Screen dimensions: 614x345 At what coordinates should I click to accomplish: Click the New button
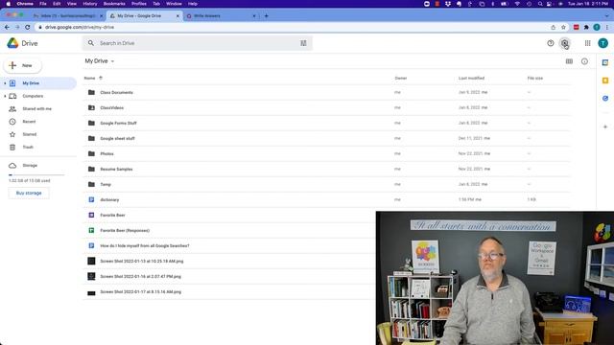[23, 65]
